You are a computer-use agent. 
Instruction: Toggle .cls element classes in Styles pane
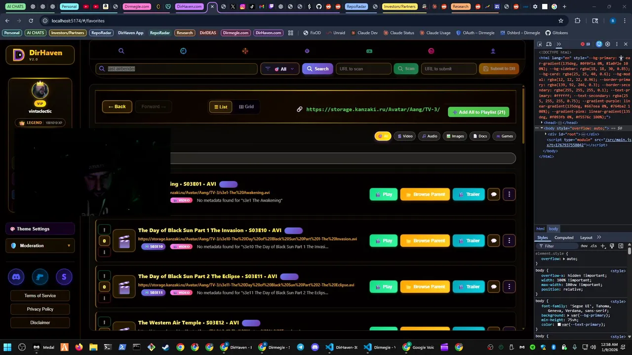tap(593, 246)
